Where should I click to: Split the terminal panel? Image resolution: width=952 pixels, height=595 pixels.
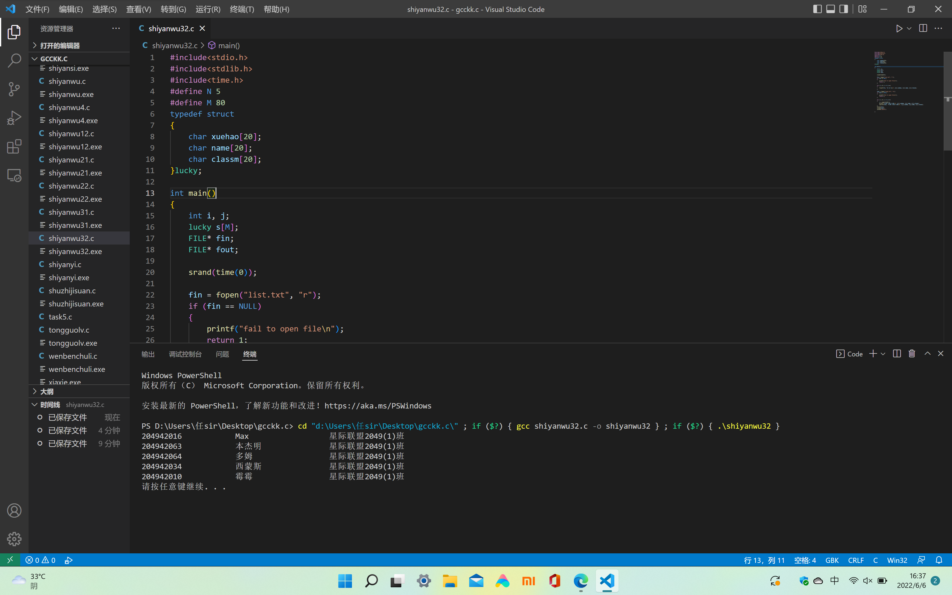coord(897,353)
